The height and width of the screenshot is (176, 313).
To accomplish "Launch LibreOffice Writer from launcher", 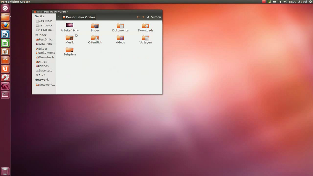I will point(5,34).
